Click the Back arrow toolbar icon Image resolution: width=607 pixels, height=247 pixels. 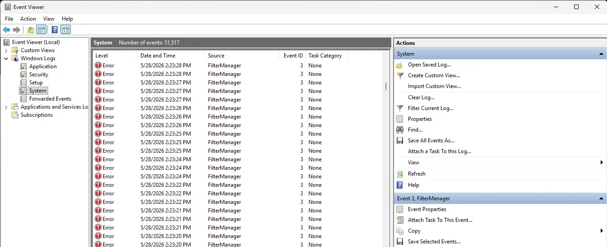coord(6,30)
